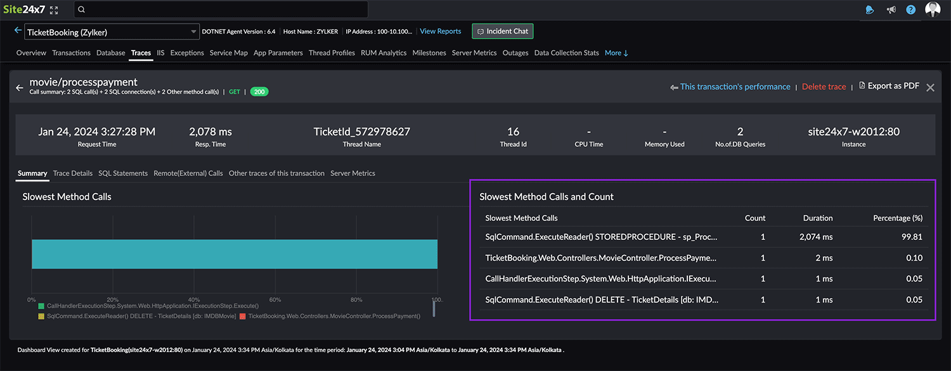
Task: Open the TicketBooking (Zylker) application dropdown
Action: (x=193, y=31)
